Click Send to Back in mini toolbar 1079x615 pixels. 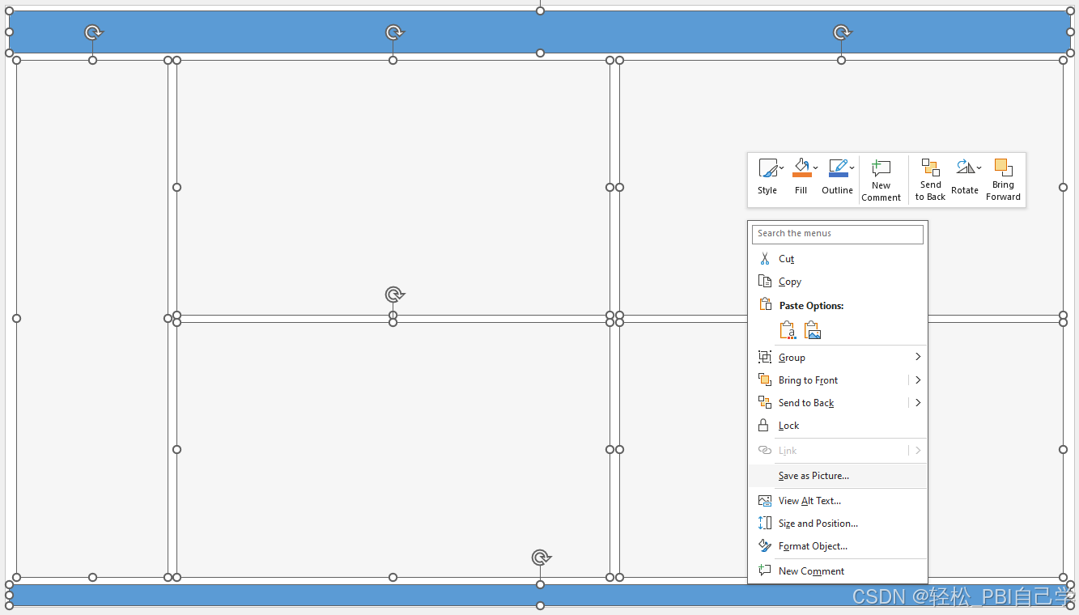(x=930, y=180)
